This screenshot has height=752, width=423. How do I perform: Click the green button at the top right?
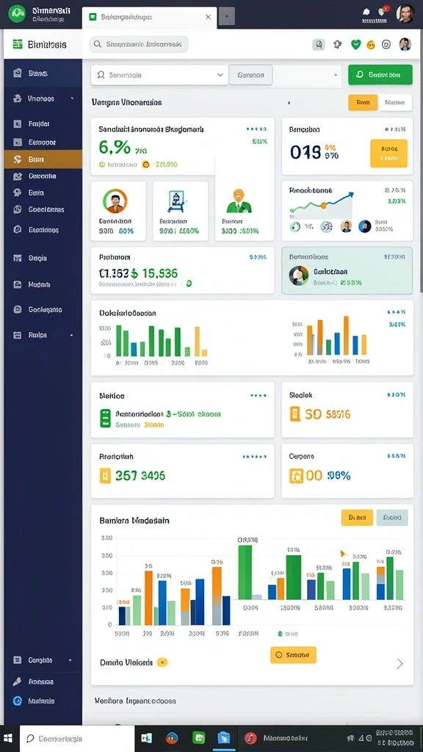380,75
